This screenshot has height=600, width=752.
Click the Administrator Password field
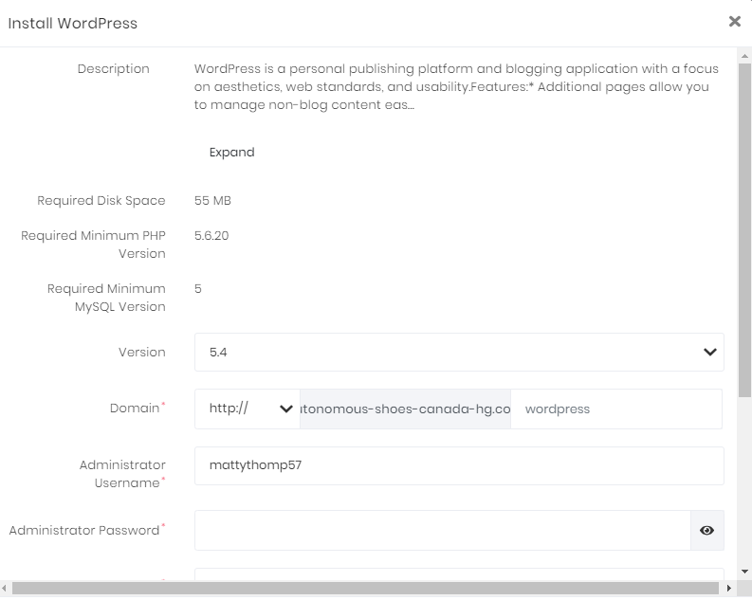click(443, 530)
